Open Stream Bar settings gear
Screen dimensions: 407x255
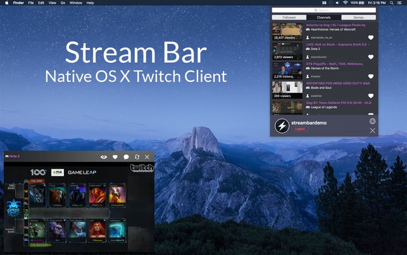(x=372, y=121)
